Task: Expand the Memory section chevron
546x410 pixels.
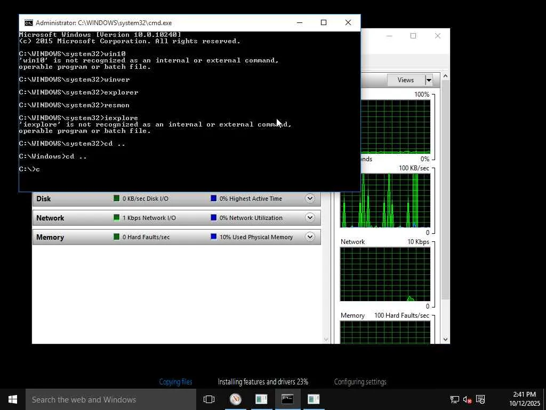Action: (310, 236)
